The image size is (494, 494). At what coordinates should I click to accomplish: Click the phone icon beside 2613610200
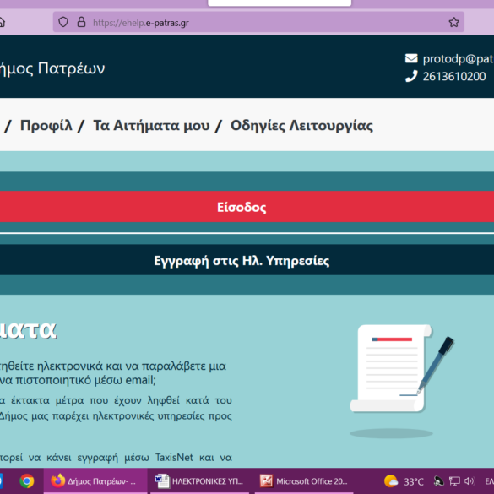click(x=411, y=76)
